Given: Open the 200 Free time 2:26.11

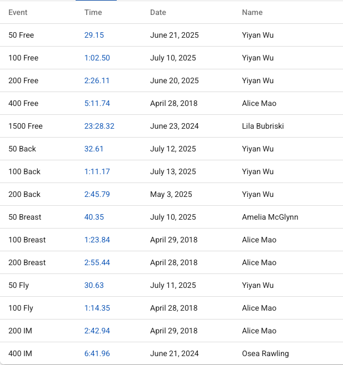Looking at the screenshot, I should tap(97, 80).
